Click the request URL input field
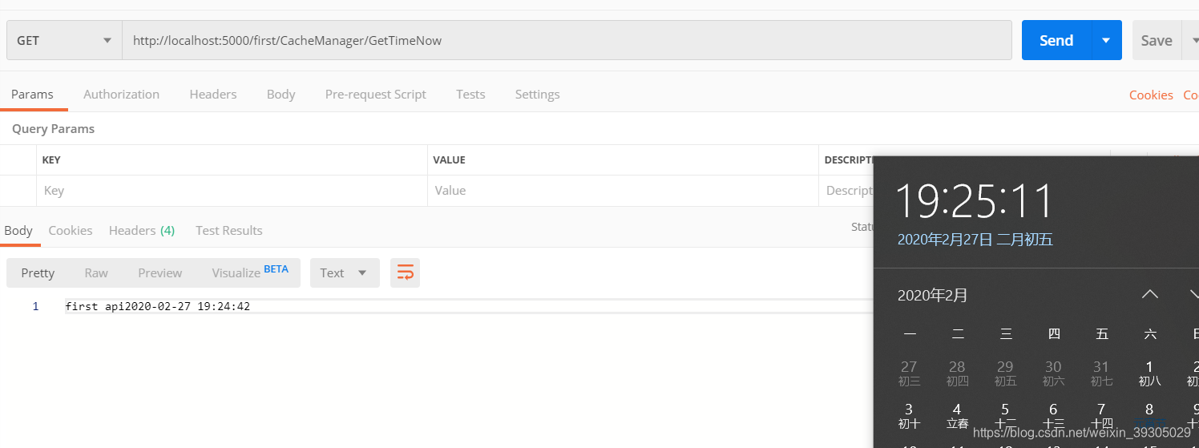1199x448 pixels. point(567,40)
